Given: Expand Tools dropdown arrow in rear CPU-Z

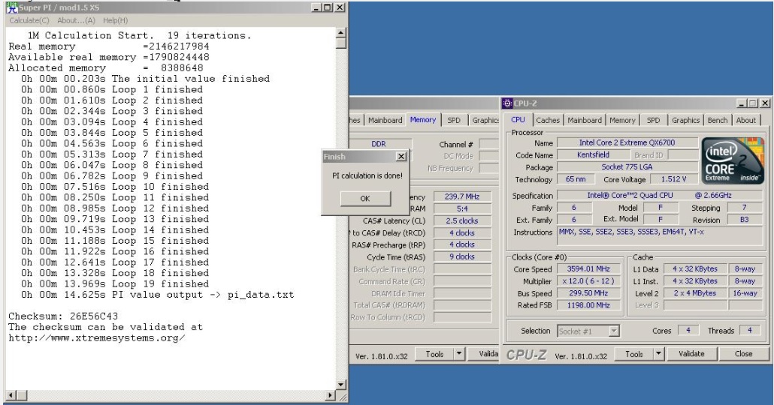Looking at the screenshot, I should (x=459, y=354).
